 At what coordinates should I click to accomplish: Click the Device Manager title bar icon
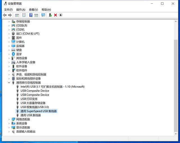(5, 4)
